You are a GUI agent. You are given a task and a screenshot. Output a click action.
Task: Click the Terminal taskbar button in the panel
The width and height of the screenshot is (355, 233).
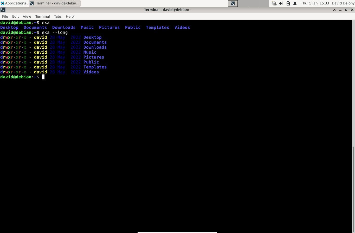[x=55, y=3]
